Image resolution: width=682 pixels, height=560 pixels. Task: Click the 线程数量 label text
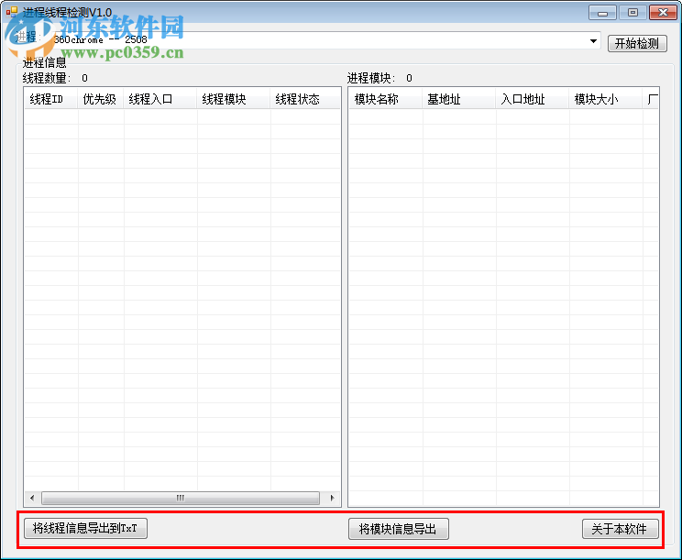click(47, 78)
